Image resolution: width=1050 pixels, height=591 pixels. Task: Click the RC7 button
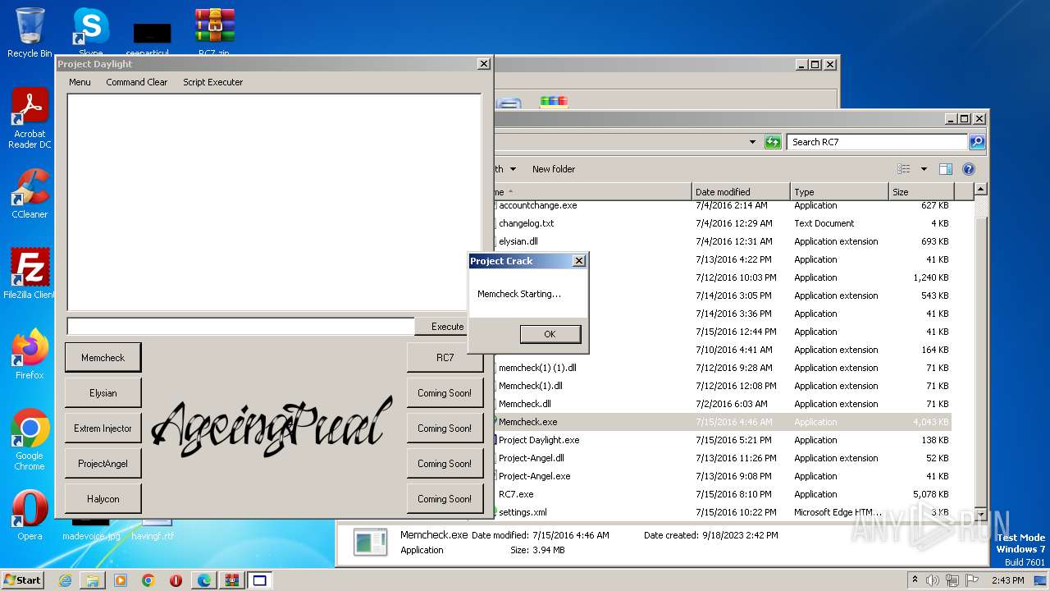[445, 358]
